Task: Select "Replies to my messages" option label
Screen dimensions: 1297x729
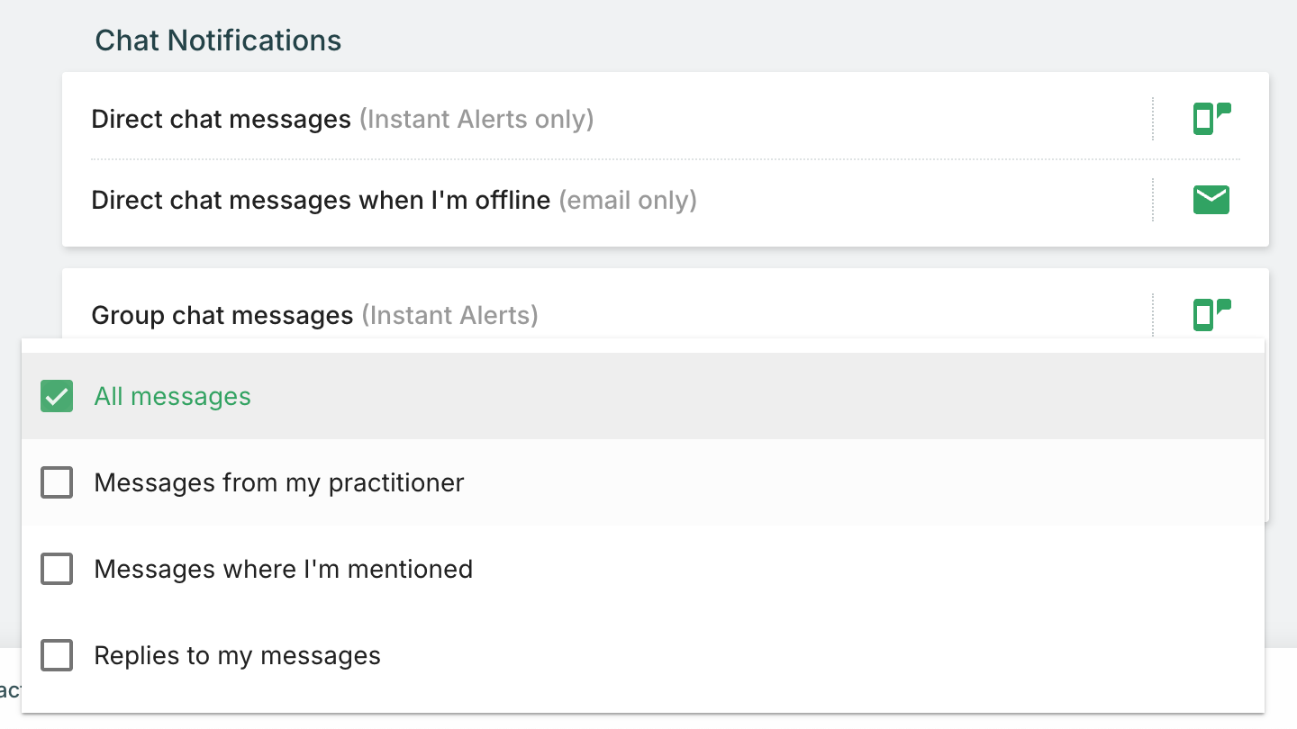Action: [x=237, y=655]
